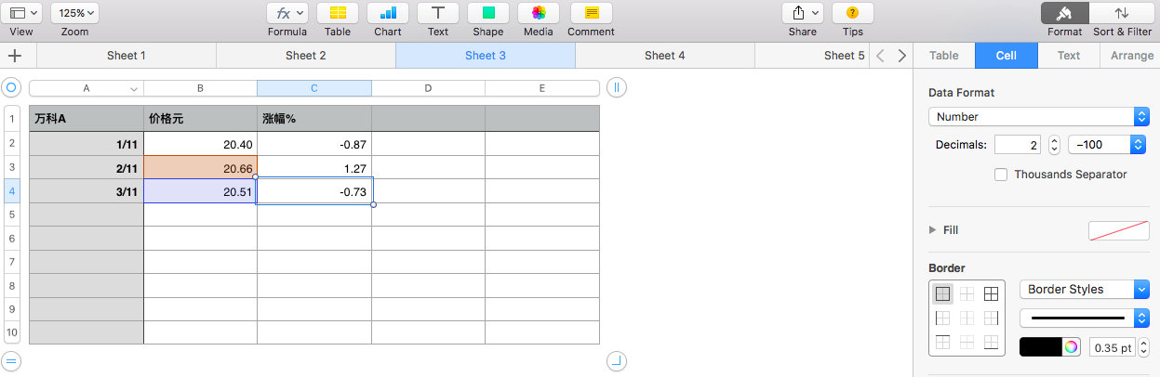Select cell containing 20.40
The width and height of the screenshot is (1160, 377).
point(200,144)
